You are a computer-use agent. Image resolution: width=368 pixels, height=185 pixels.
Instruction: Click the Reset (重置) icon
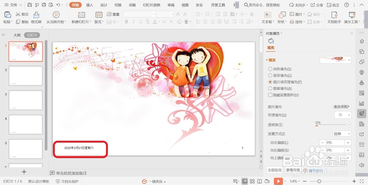(109, 14)
